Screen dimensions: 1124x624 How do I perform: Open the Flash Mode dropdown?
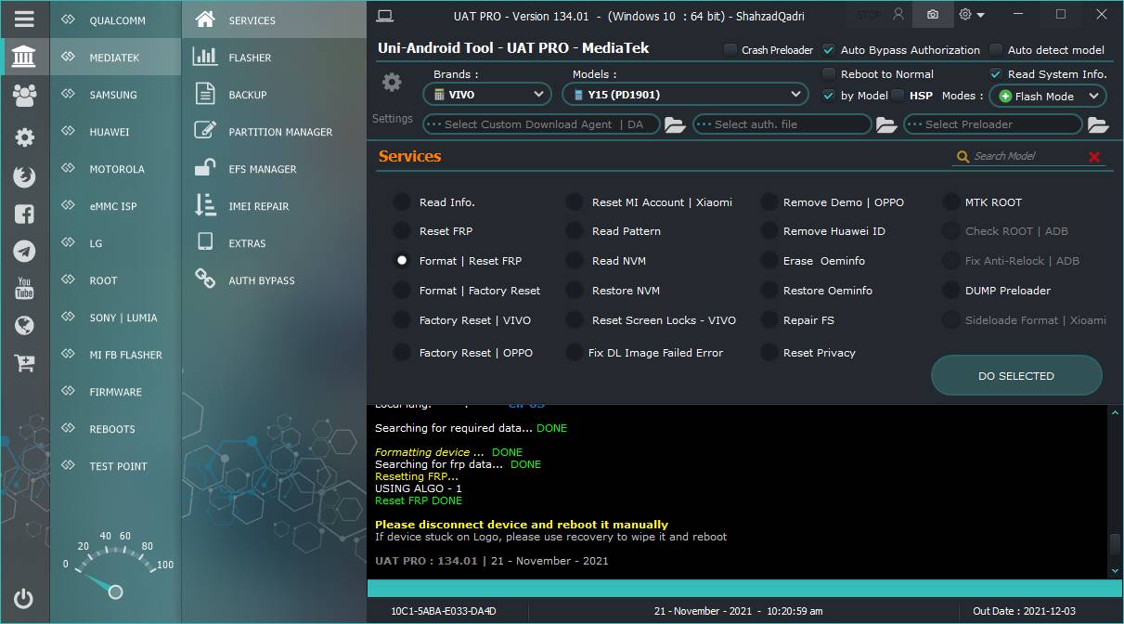coord(1048,96)
